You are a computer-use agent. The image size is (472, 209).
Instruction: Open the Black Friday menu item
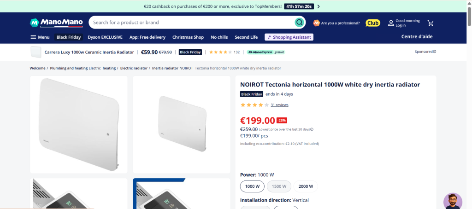[x=69, y=37]
